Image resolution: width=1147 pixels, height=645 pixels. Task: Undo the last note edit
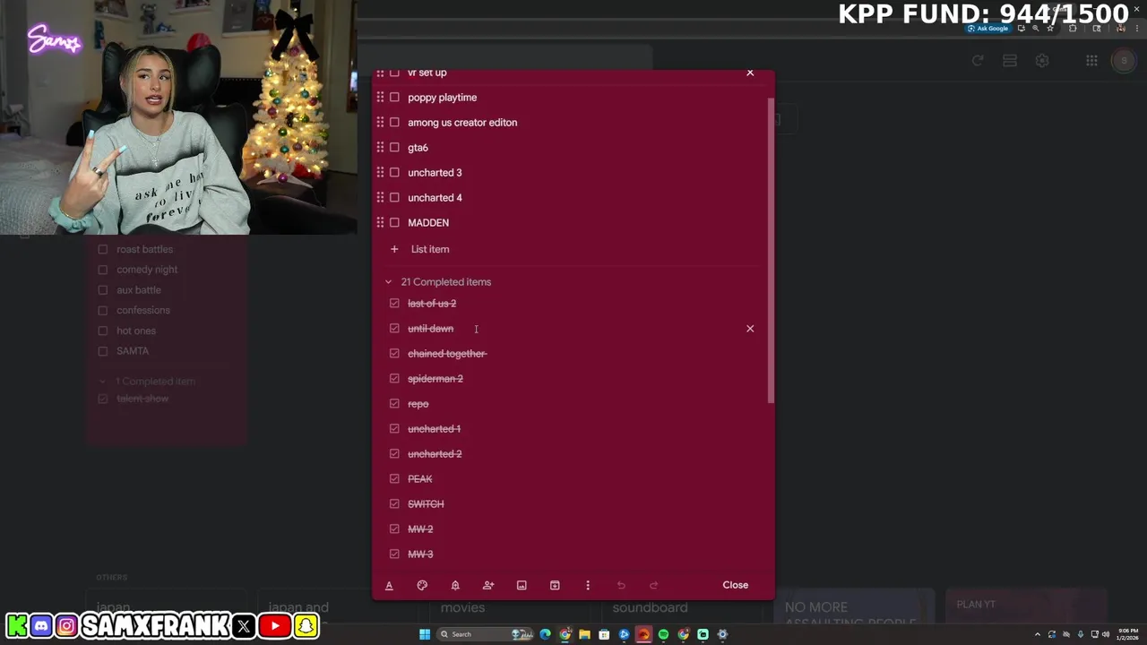tap(621, 585)
